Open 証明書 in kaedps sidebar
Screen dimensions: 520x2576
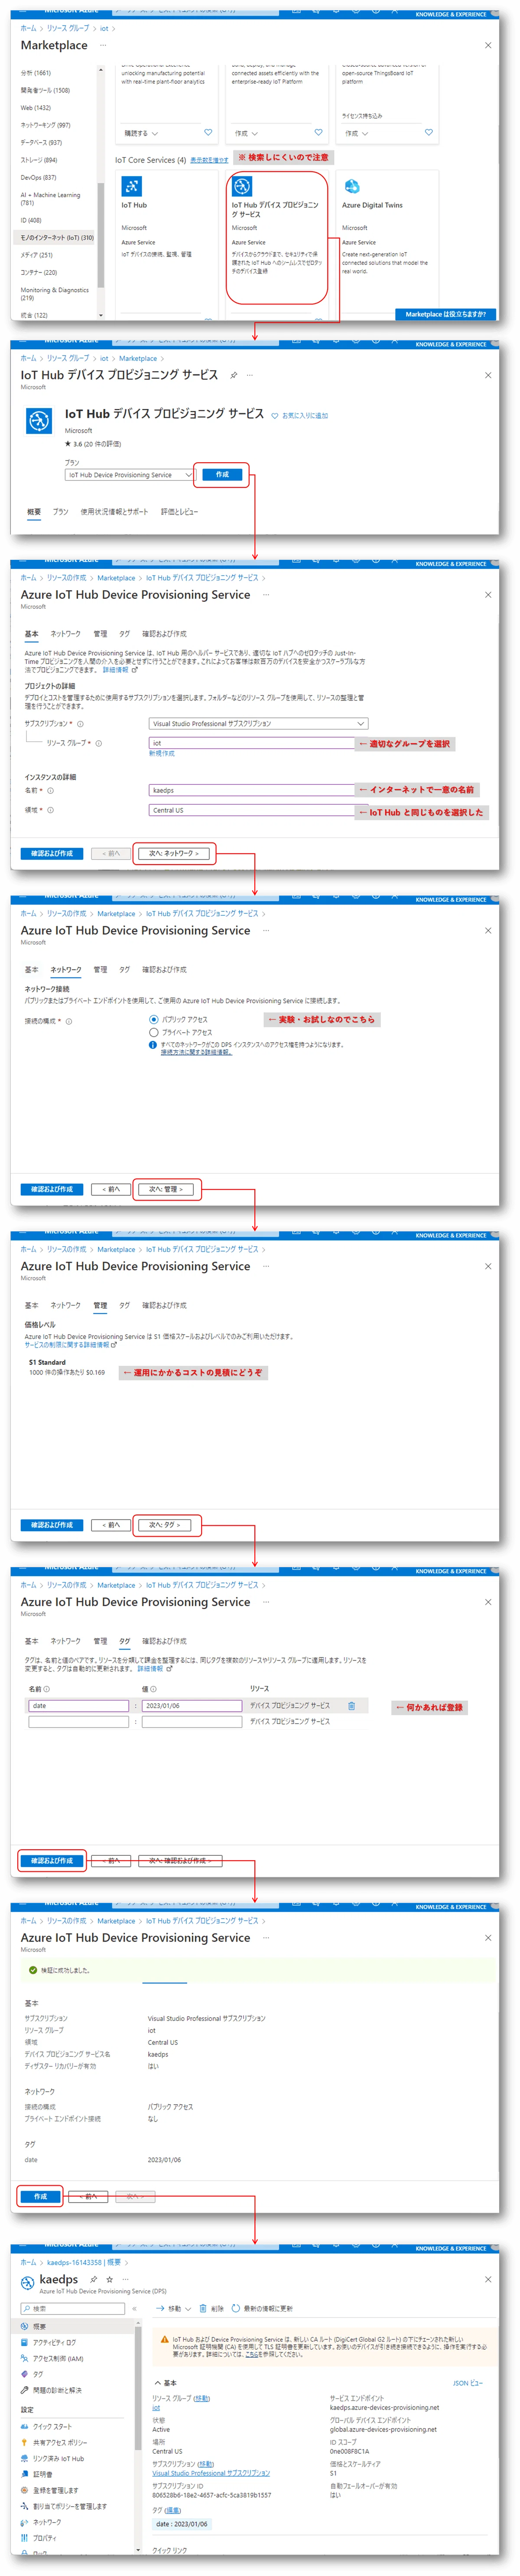pyautogui.click(x=42, y=2474)
